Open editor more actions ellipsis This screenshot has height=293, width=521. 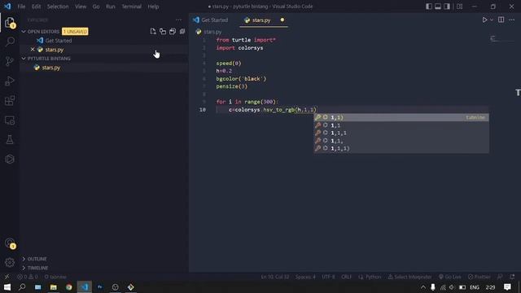pyautogui.click(x=512, y=20)
